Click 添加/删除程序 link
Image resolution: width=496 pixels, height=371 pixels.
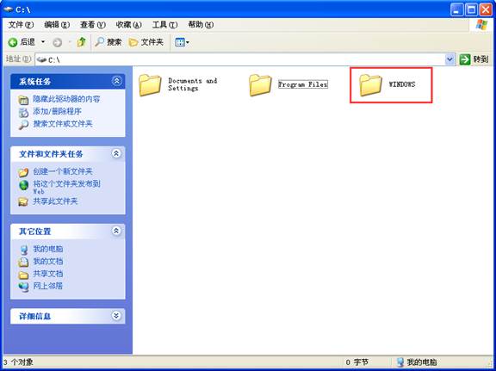coord(57,111)
